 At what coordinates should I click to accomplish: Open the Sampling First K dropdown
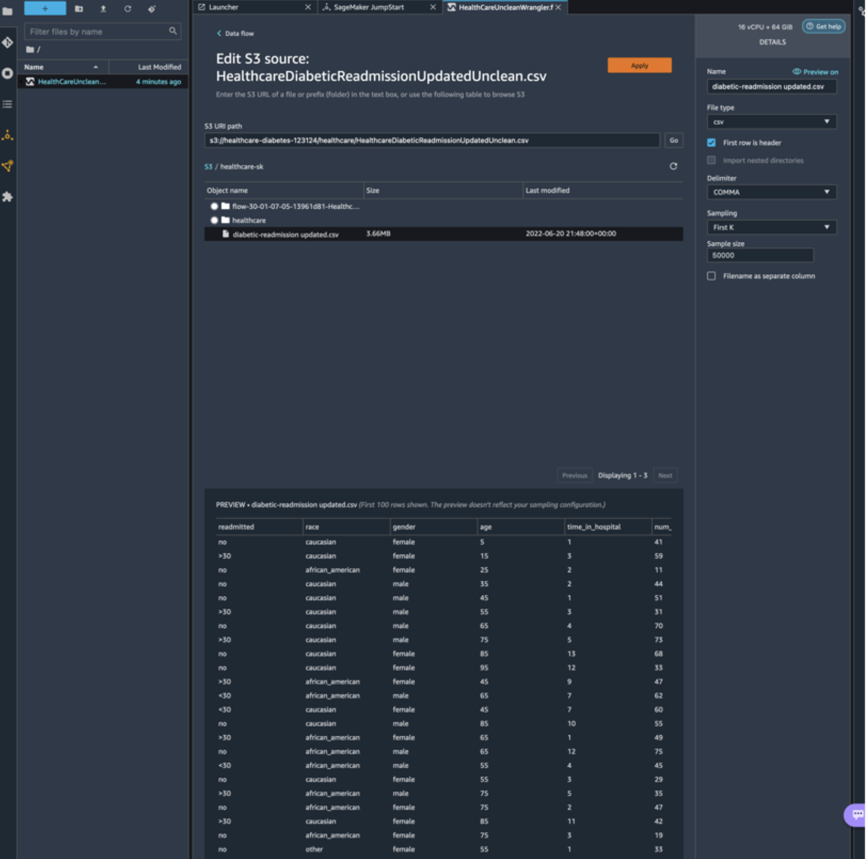point(771,228)
